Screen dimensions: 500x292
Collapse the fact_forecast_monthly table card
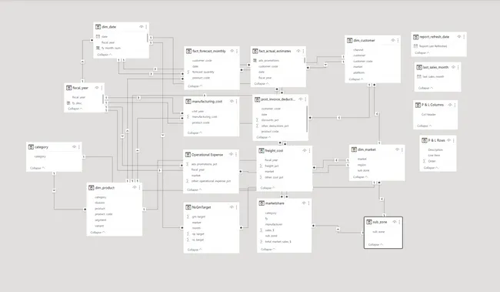(x=195, y=86)
